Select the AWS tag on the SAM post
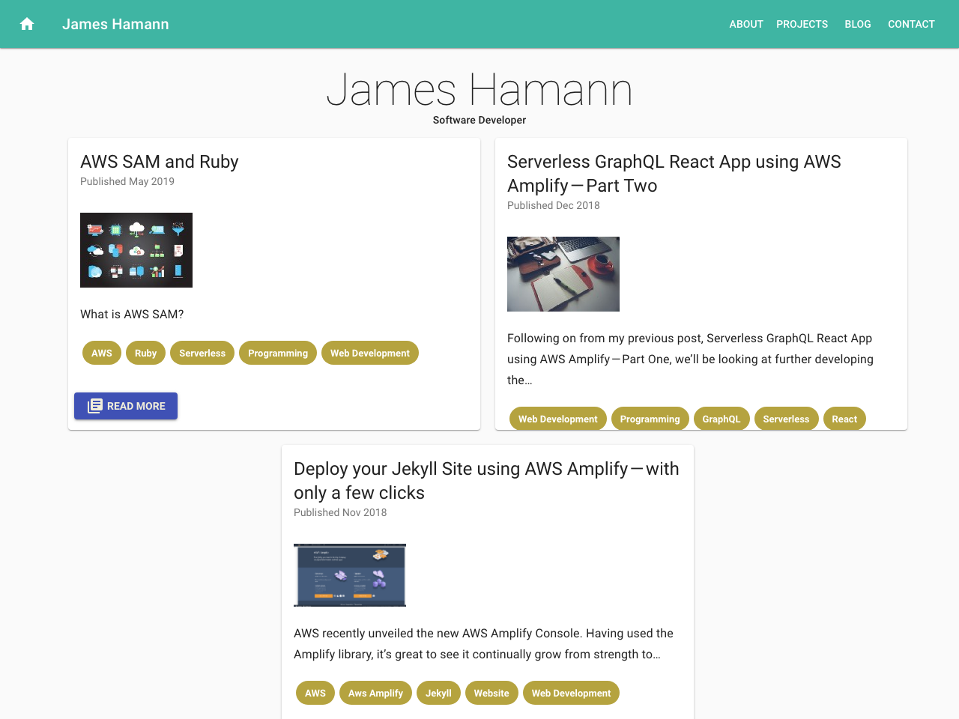 point(101,353)
